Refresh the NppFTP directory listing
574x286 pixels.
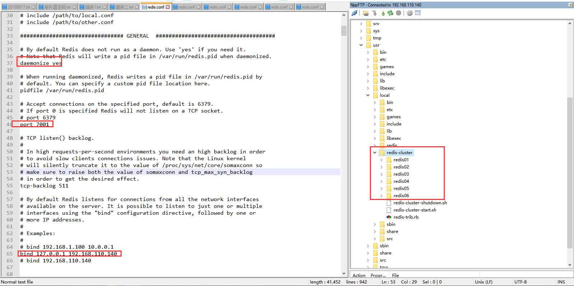coord(390,13)
